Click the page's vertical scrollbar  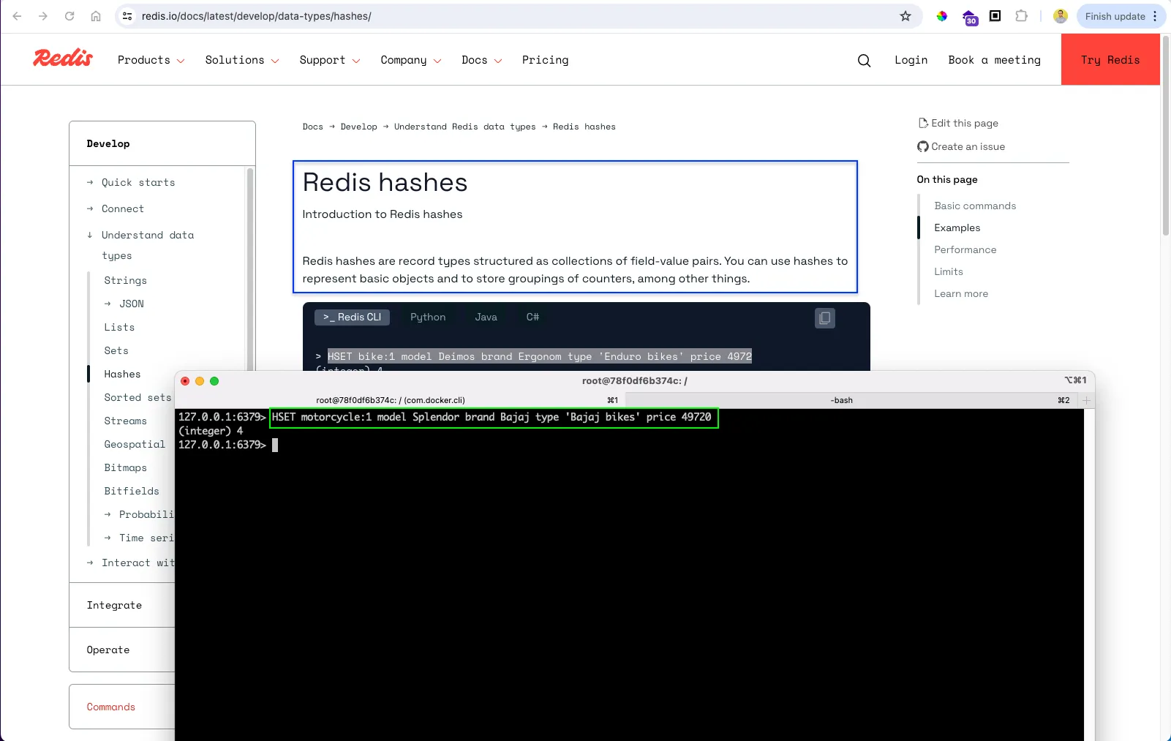(1166, 135)
